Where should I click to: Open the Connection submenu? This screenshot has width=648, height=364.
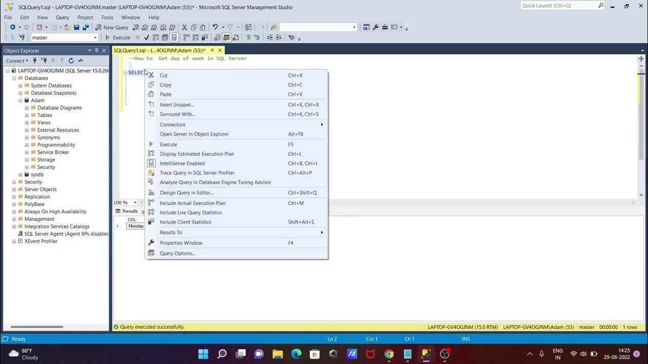pos(236,124)
